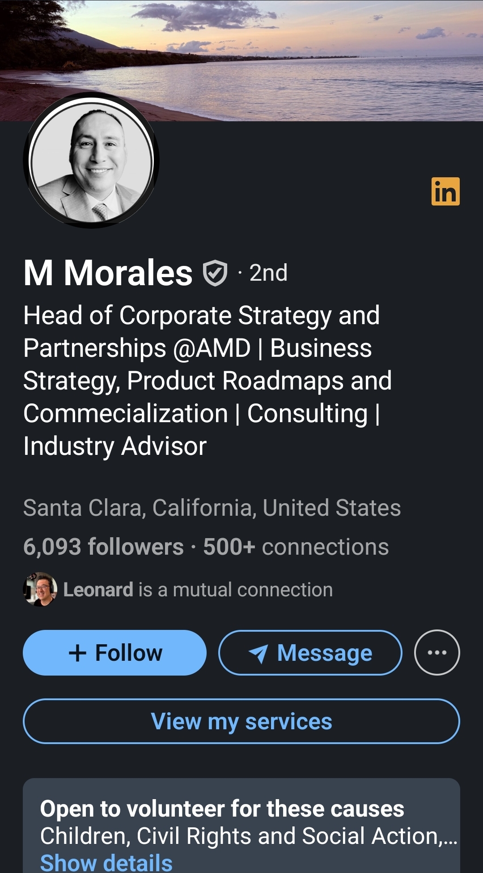The width and height of the screenshot is (483, 873).
Task: Tap the M Morales name heading
Action: [x=108, y=273]
